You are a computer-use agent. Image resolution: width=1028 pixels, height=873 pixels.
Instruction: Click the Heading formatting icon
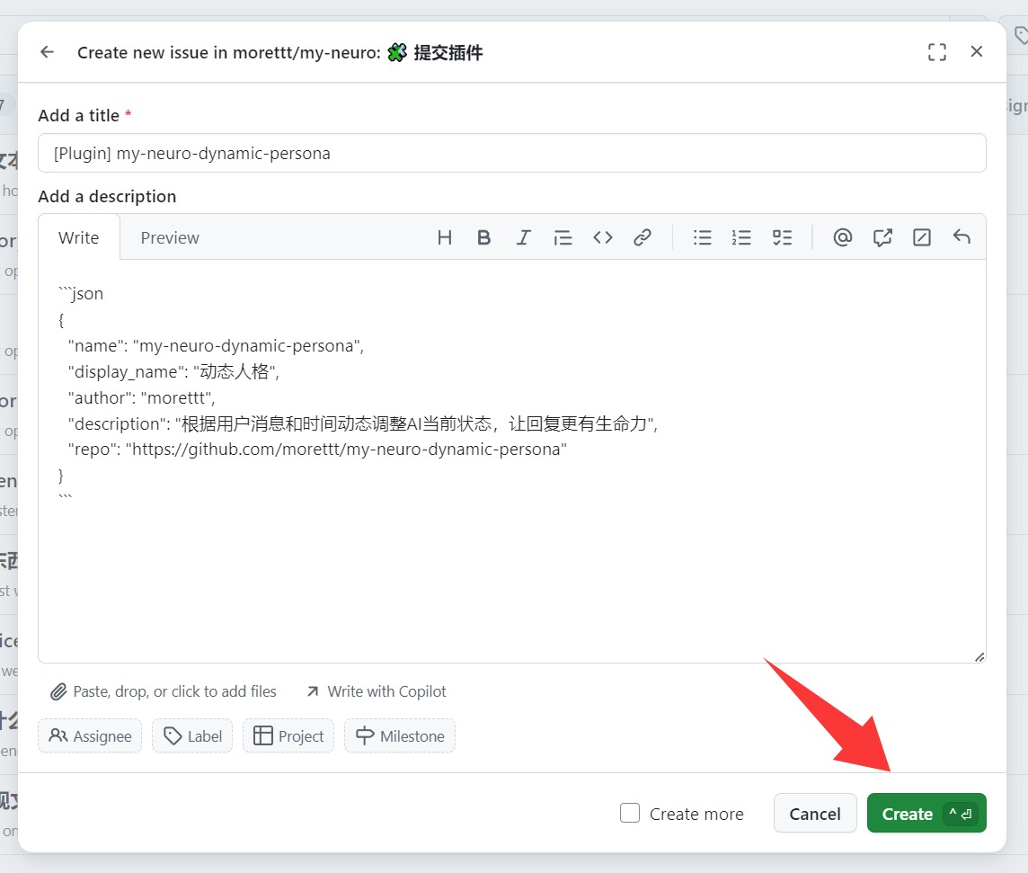pyautogui.click(x=444, y=237)
